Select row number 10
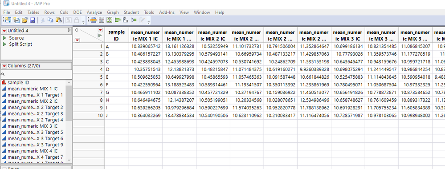 tap(89, 115)
